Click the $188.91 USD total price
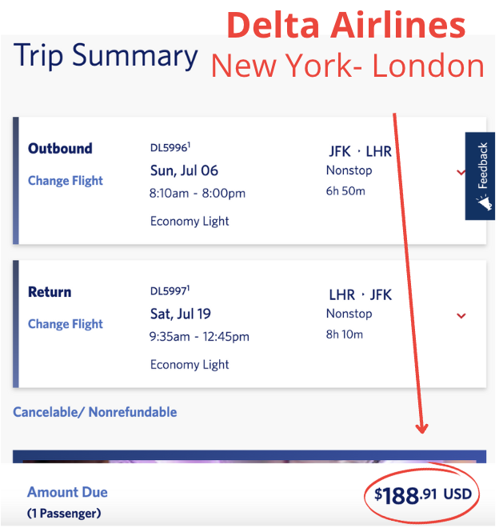 [x=423, y=495]
